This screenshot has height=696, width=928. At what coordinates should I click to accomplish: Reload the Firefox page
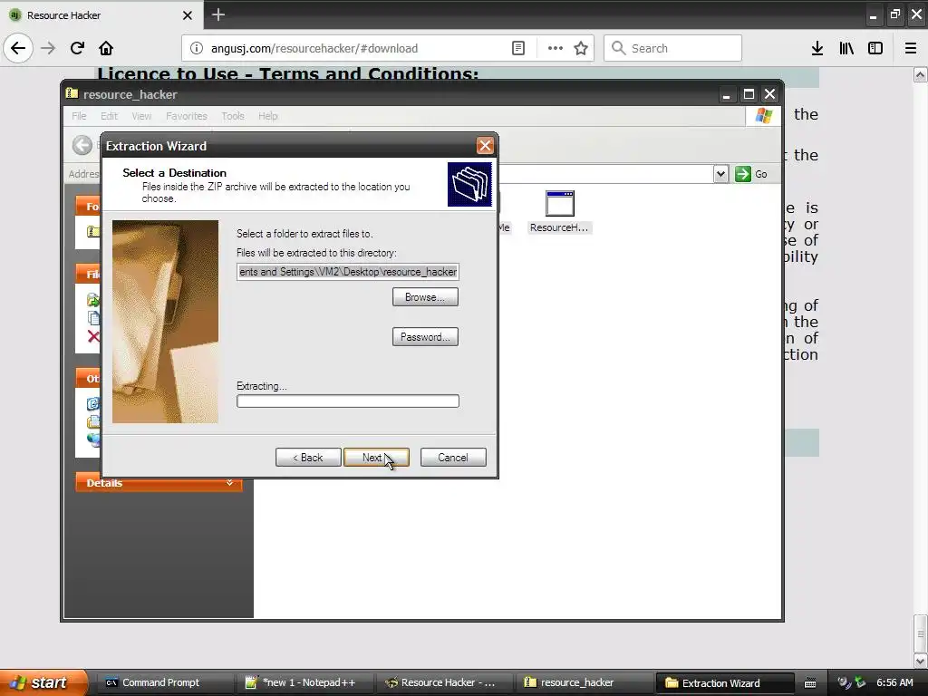pyautogui.click(x=77, y=48)
